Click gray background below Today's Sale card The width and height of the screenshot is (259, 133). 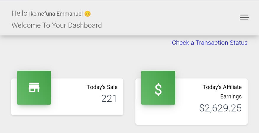[67, 124]
